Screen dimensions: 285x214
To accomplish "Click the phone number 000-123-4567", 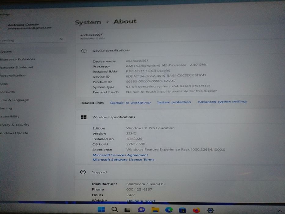I will click(x=139, y=190).
